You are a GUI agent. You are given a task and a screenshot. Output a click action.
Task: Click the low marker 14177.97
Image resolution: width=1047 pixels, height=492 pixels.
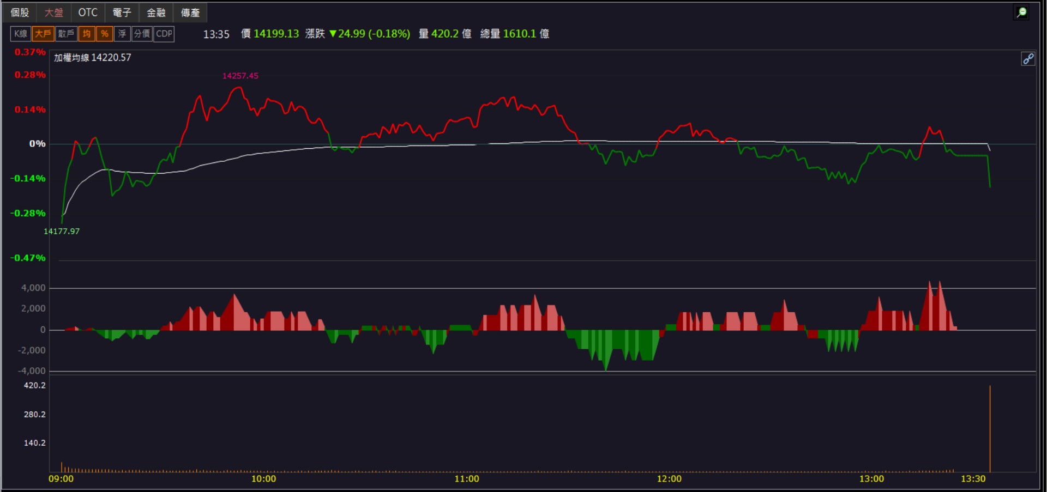[x=62, y=231]
